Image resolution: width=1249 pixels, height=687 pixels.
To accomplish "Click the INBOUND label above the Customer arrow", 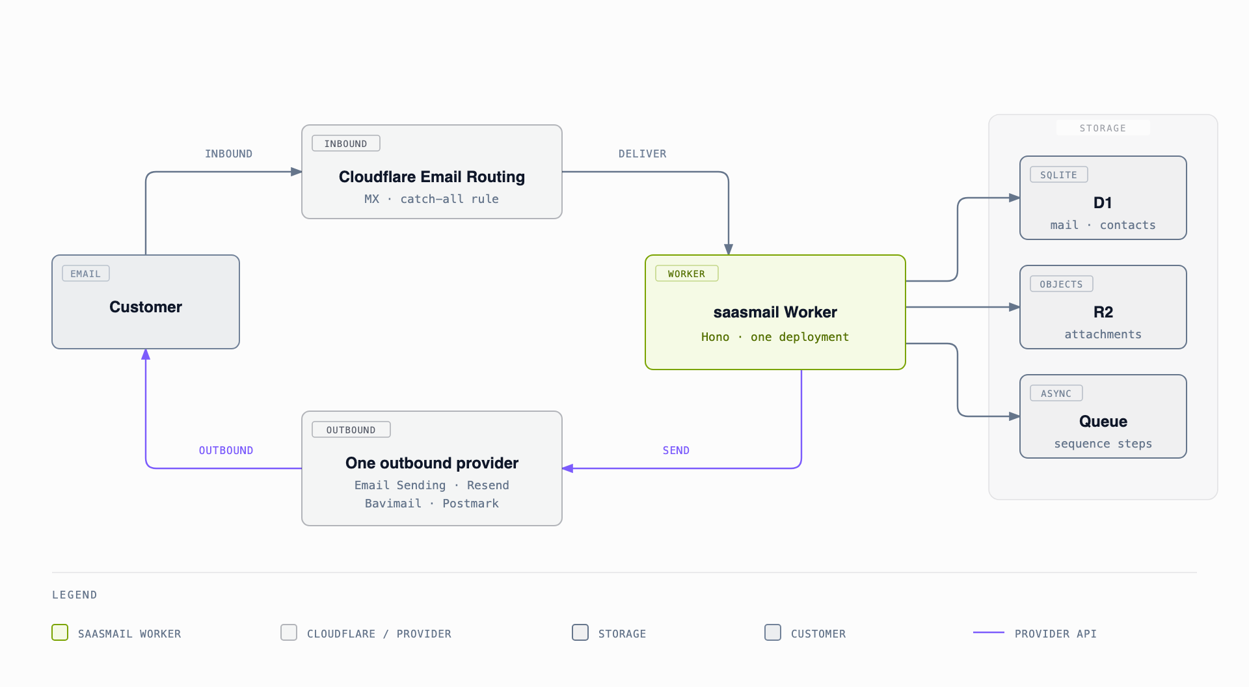I will click(x=228, y=154).
